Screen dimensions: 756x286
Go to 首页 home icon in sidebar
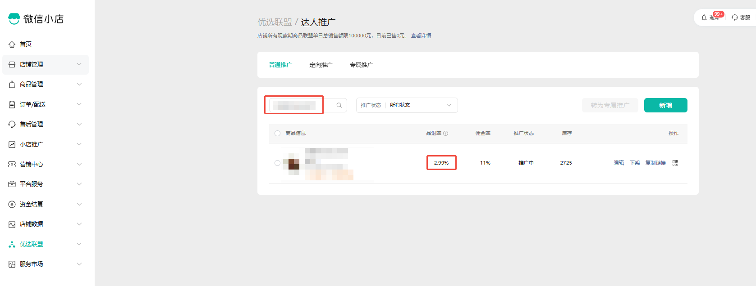[12, 44]
